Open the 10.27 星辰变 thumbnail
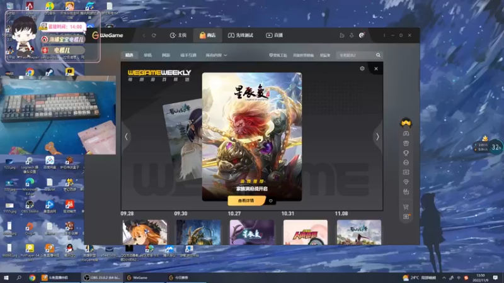The image size is (504, 283). point(252,232)
